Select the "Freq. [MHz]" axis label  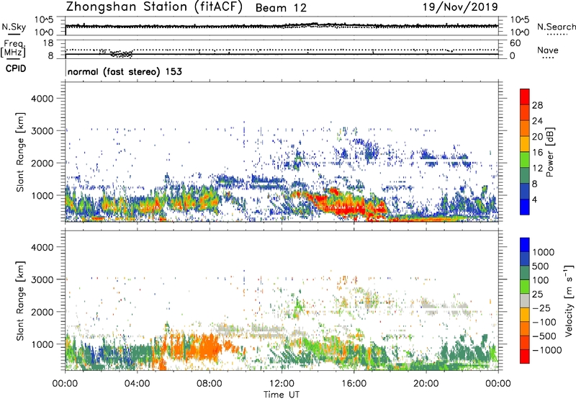14,49
